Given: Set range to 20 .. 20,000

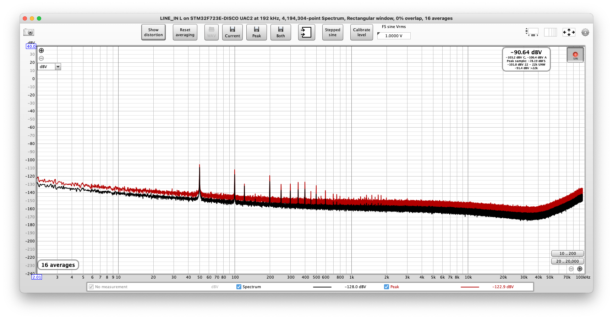Looking at the screenshot, I should 567,261.
